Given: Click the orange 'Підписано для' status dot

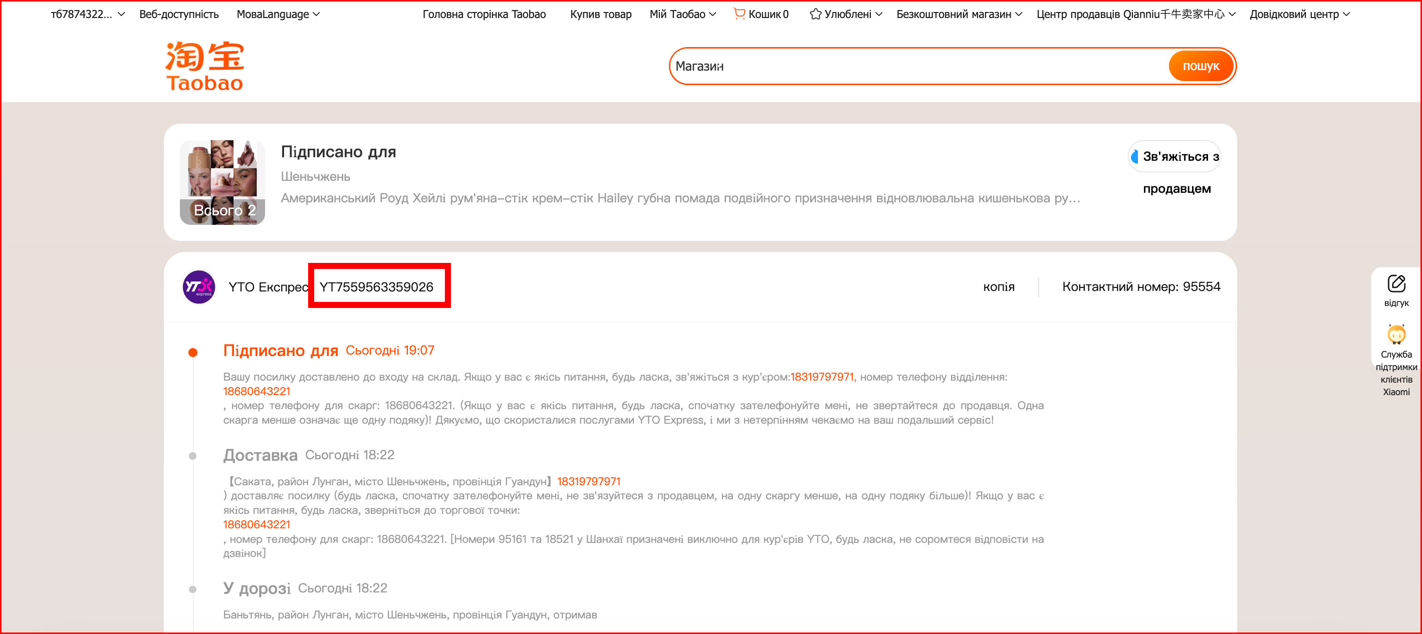Looking at the screenshot, I should click(x=192, y=353).
